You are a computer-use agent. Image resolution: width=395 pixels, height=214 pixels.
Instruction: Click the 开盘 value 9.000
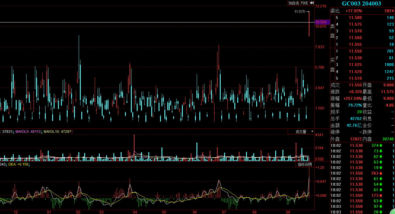coord(389,85)
